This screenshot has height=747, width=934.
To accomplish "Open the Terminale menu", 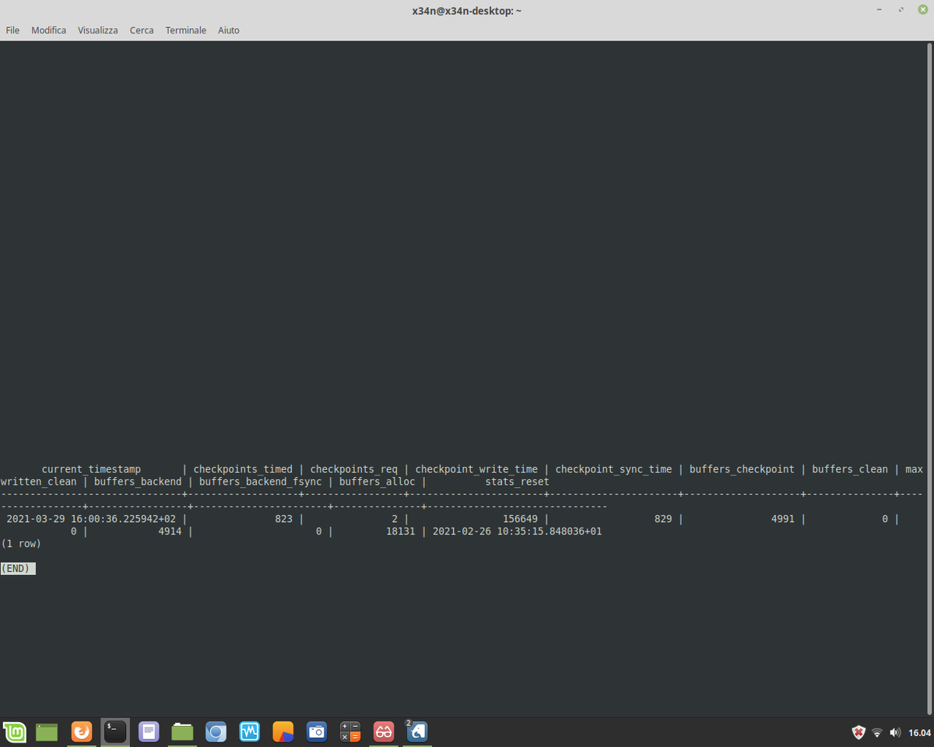I will [185, 30].
